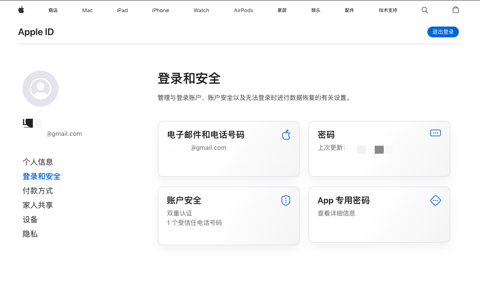Click the password dots icon on 密码 card

(435, 133)
